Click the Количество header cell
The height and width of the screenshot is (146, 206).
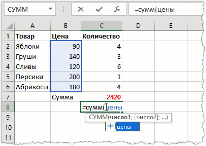coord(102,36)
